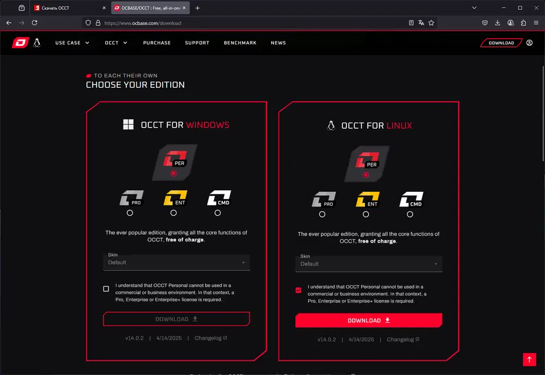This screenshot has width=545, height=375.
Task: Open the SUPPORT page
Action: click(x=197, y=43)
